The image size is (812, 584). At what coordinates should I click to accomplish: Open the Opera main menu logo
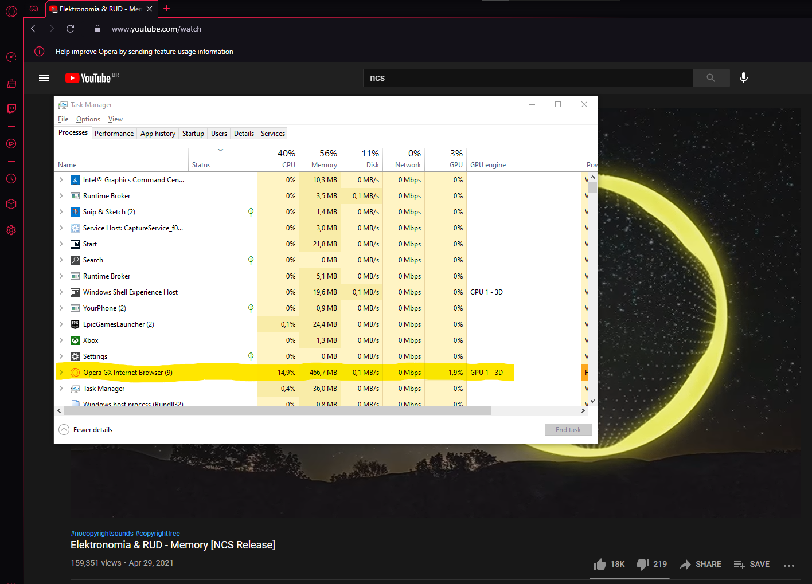11,11
